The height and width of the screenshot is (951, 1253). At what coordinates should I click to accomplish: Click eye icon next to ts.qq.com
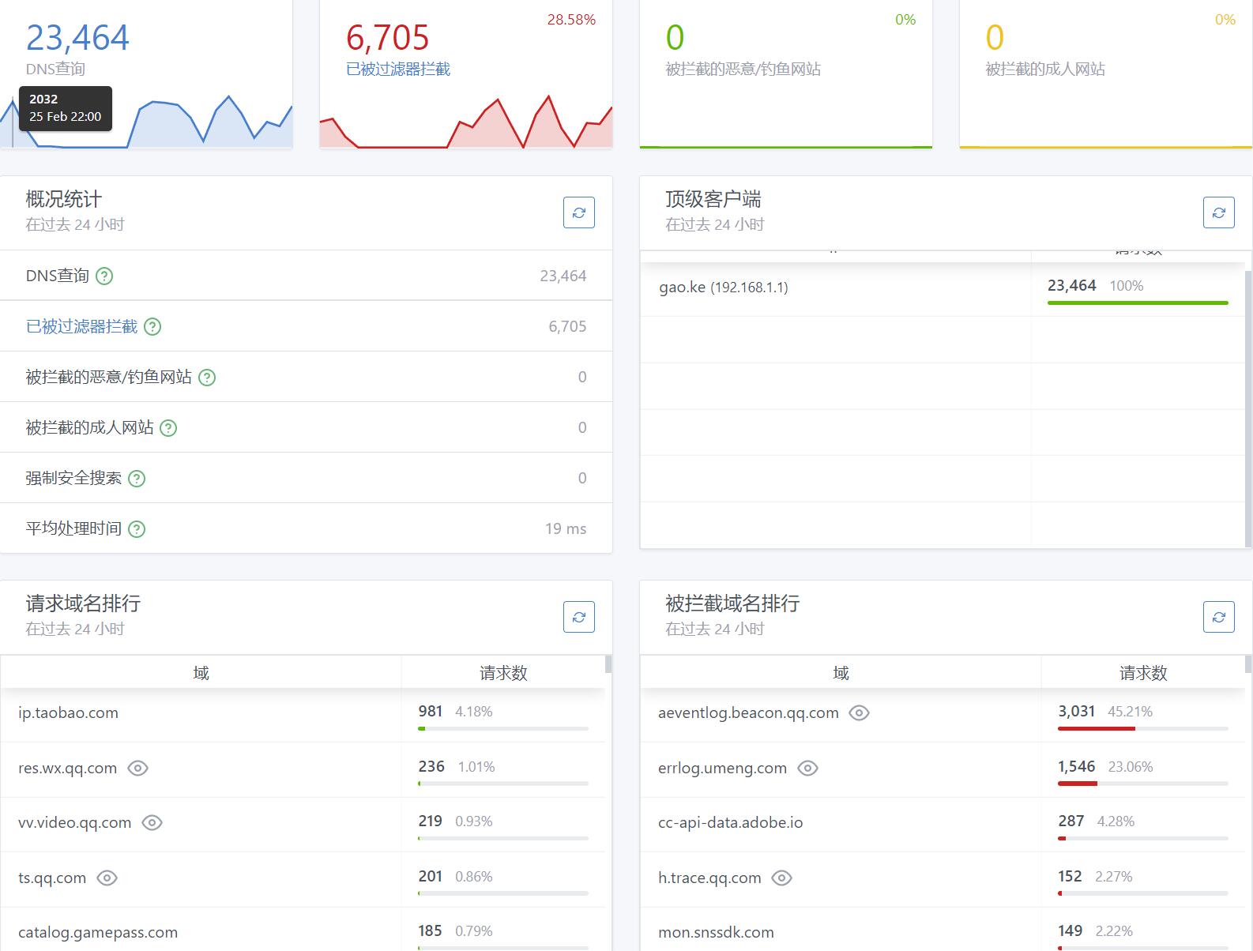[107, 878]
